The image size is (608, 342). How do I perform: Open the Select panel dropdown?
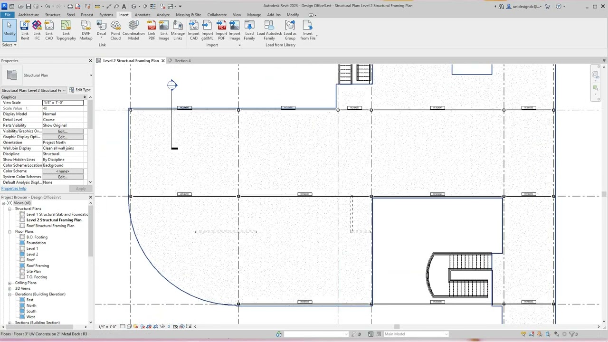point(9,45)
